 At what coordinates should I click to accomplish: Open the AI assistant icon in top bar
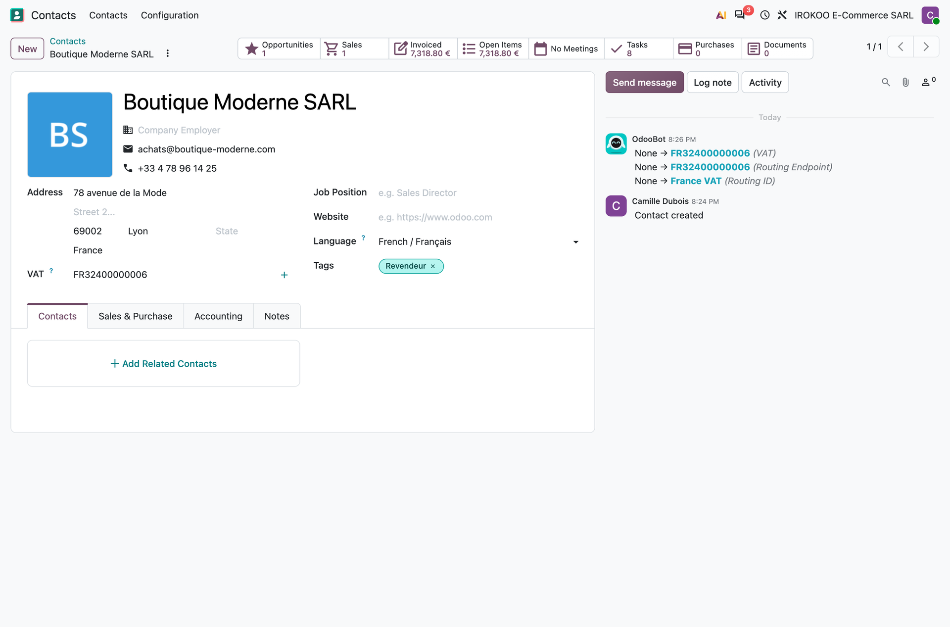[721, 15]
